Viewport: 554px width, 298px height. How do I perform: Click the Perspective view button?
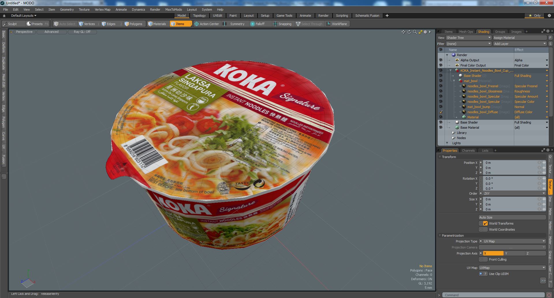pyautogui.click(x=24, y=32)
